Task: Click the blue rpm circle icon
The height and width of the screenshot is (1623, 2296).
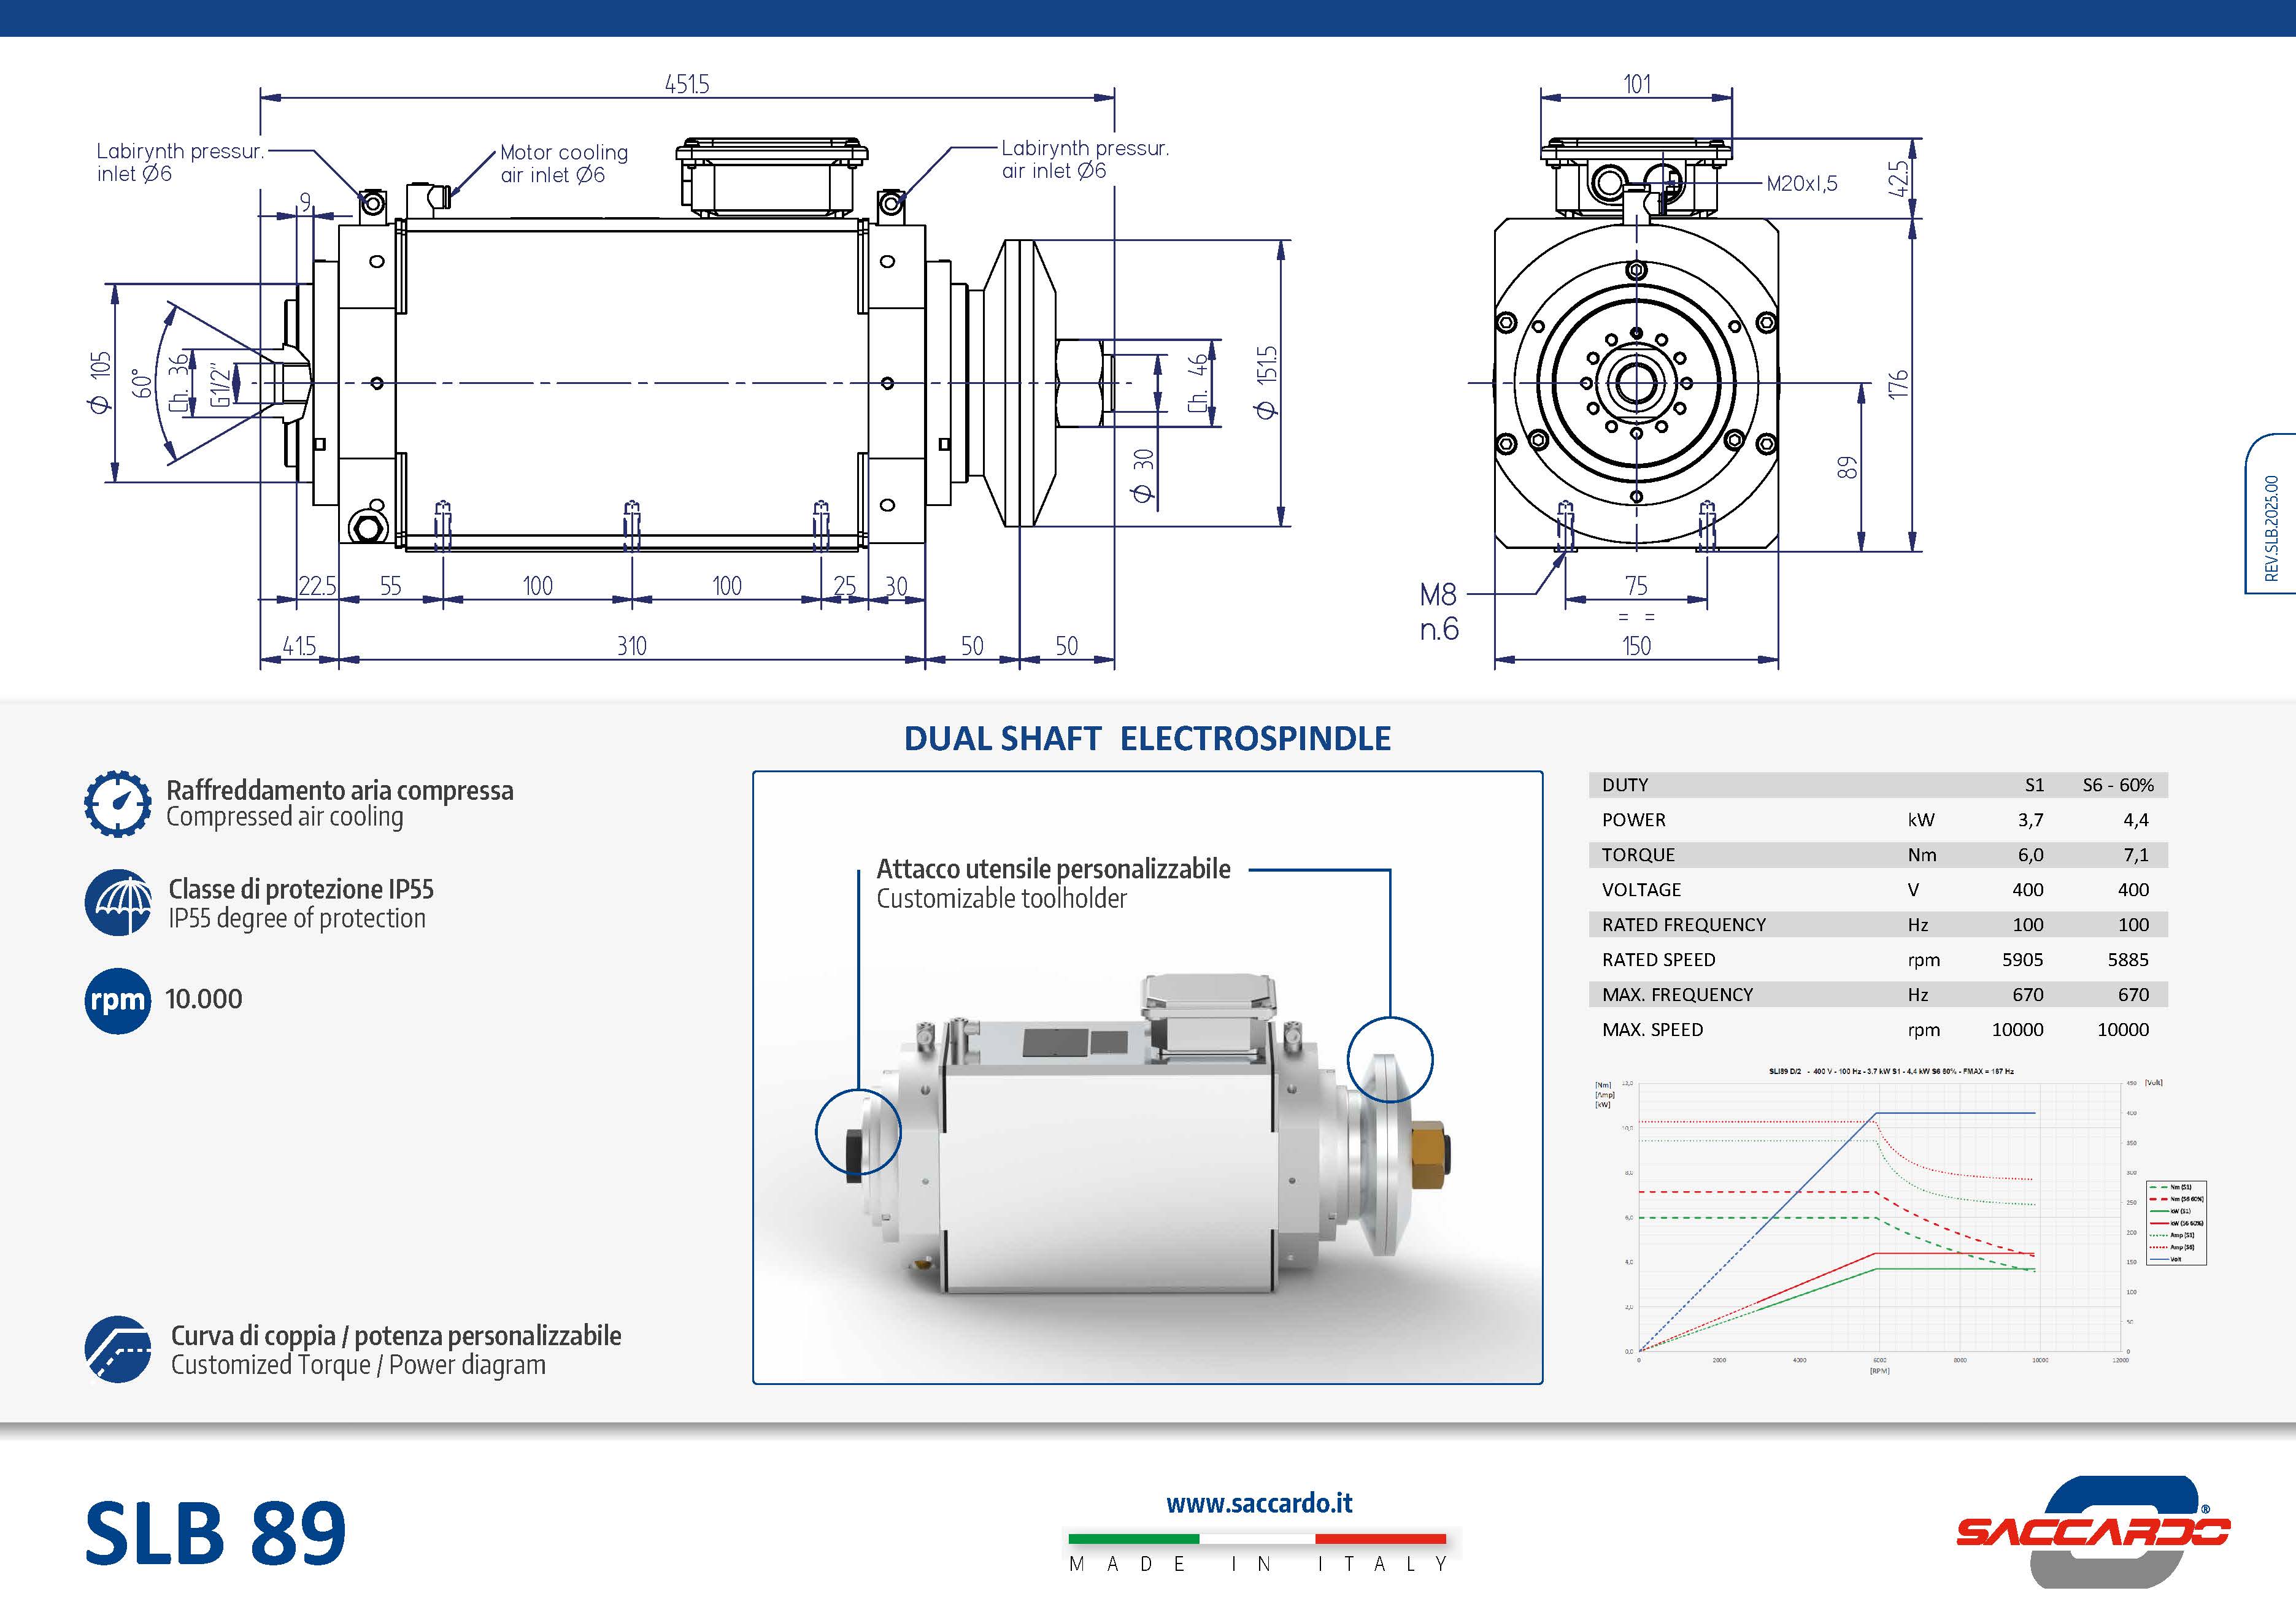Action: click(x=118, y=1000)
